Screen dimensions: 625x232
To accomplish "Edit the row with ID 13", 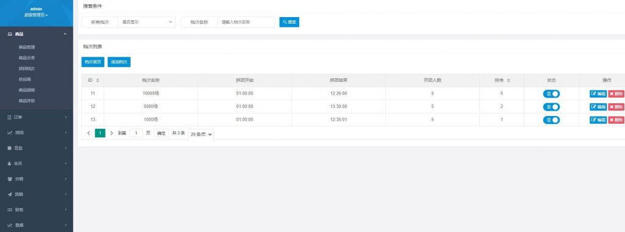I will click(598, 120).
